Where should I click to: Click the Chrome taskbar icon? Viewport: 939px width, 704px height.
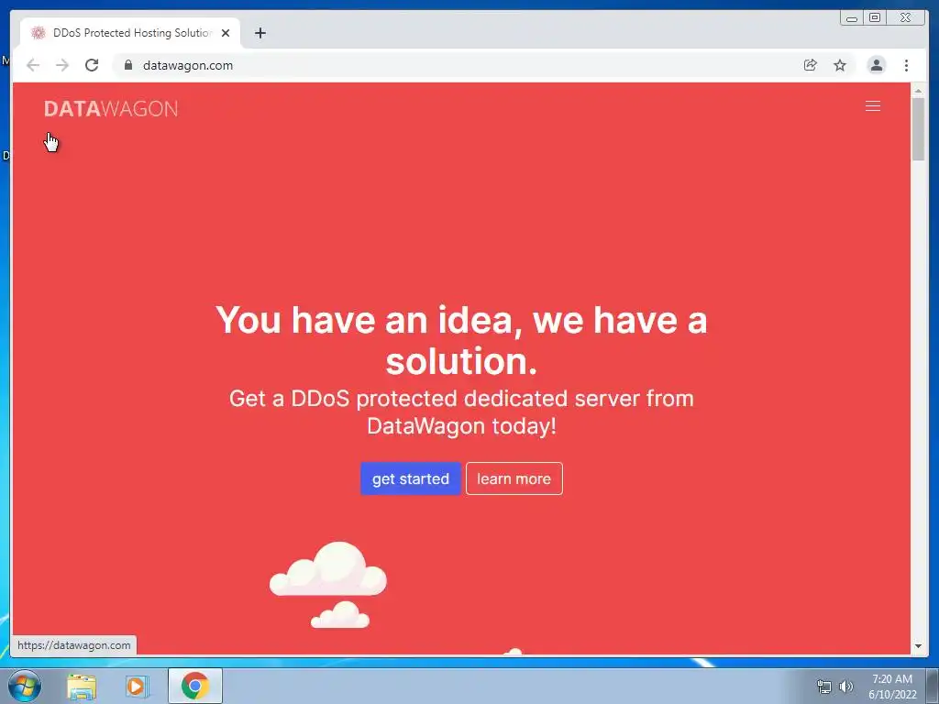coord(194,686)
